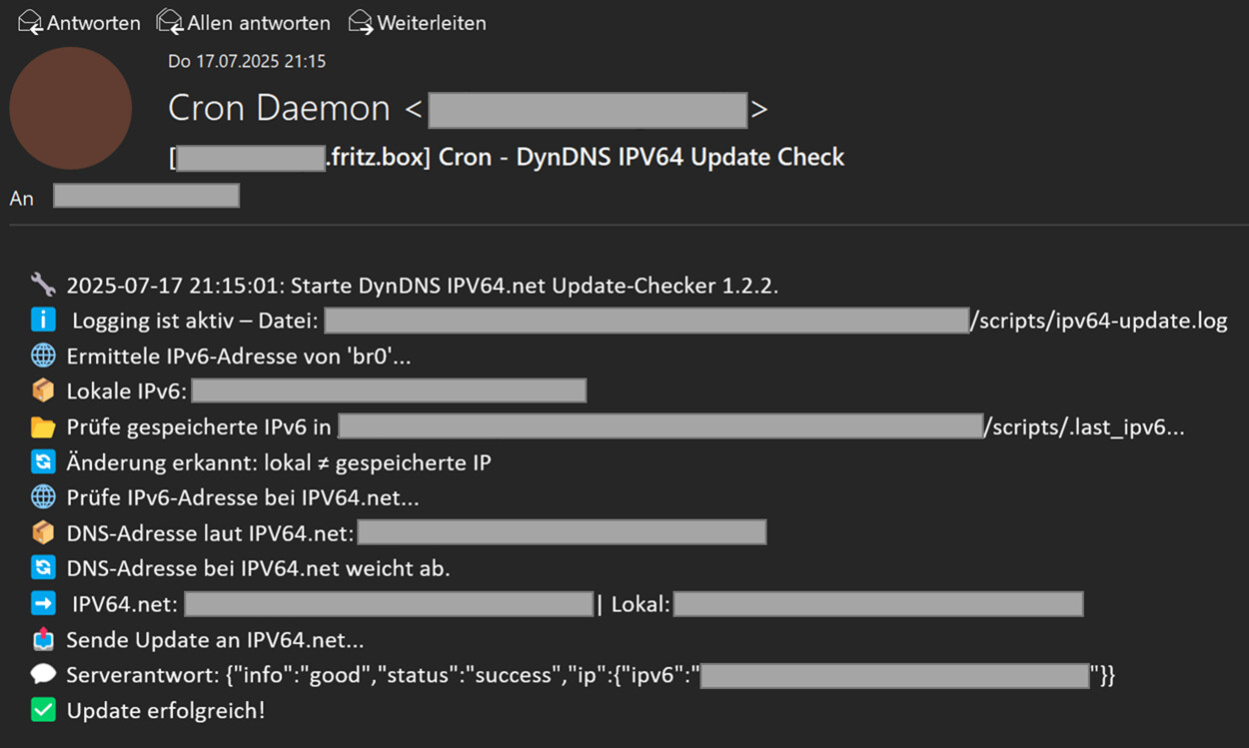Click the reply-all envelope icon
The height and width of the screenshot is (748, 1249).
[171, 22]
